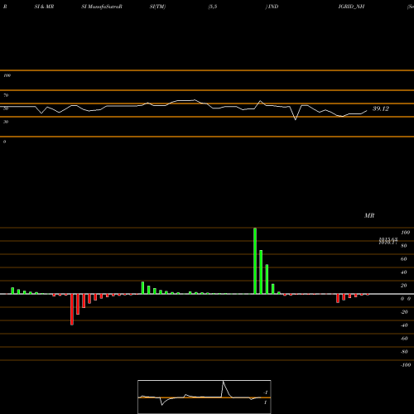Click the MR axis label -80
This screenshot has width=414, height=414.
404,352
